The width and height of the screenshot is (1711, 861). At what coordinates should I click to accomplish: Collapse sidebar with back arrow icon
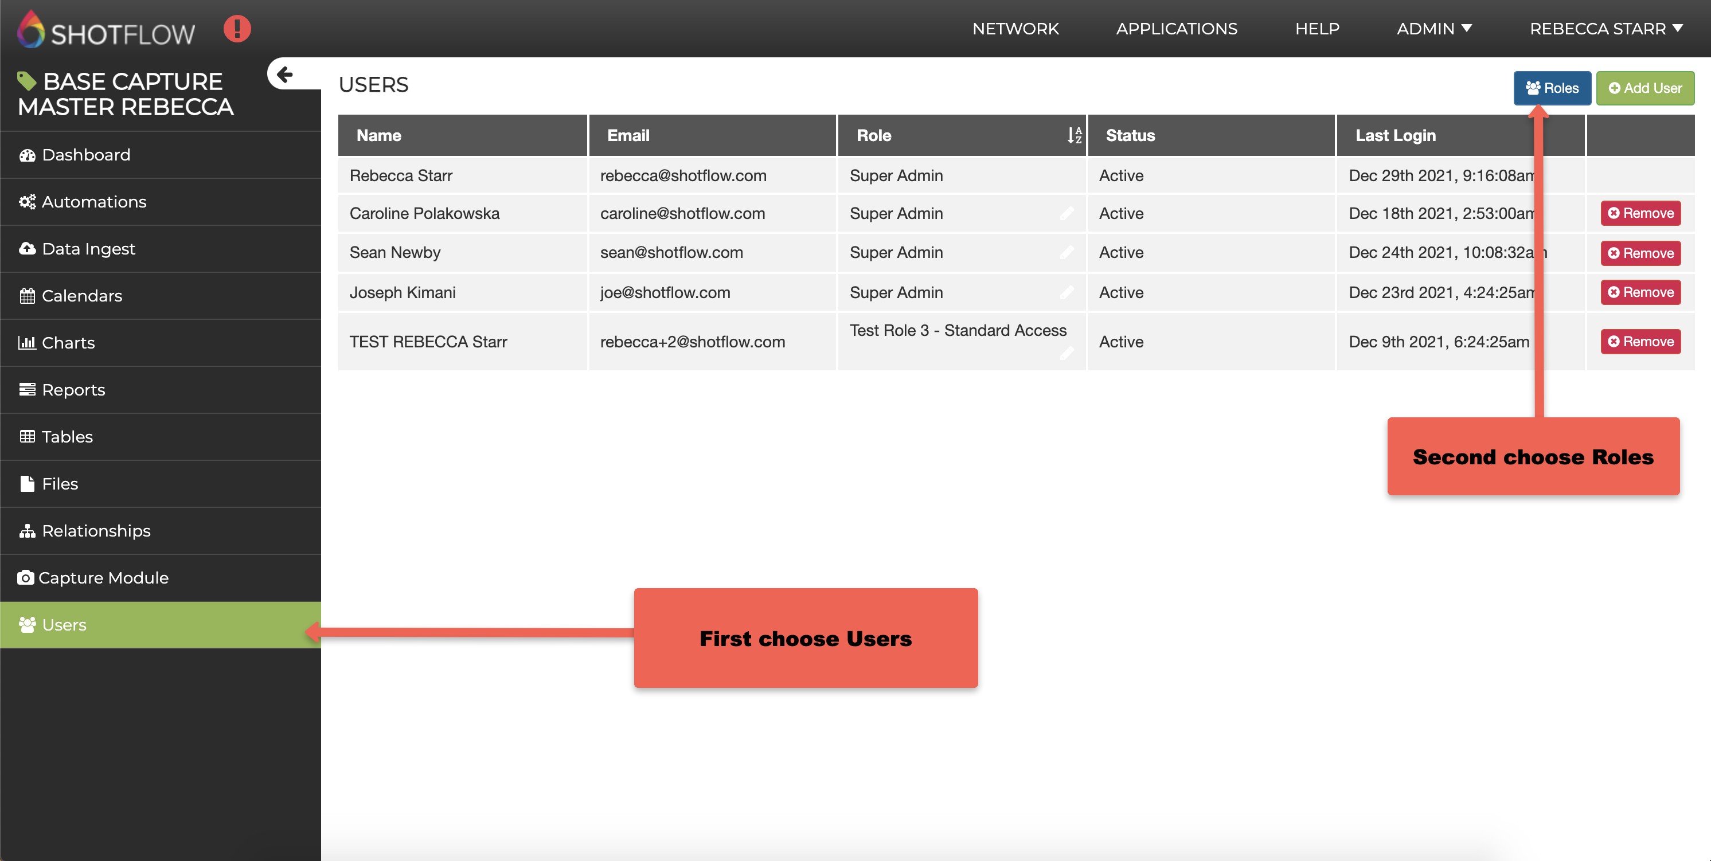[285, 75]
